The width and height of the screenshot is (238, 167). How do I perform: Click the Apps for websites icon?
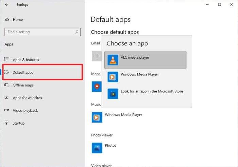click(6, 98)
